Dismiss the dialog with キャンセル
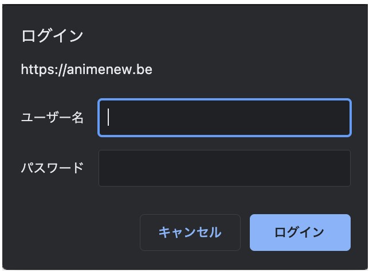 pyautogui.click(x=190, y=233)
